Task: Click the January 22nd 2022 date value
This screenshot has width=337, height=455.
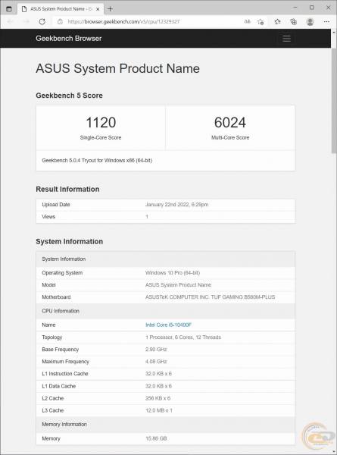Action: [176, 205]
